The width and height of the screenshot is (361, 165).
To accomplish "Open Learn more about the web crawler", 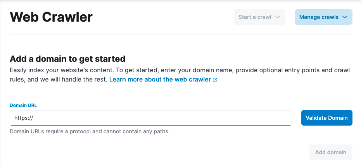I will pos(160,80).
